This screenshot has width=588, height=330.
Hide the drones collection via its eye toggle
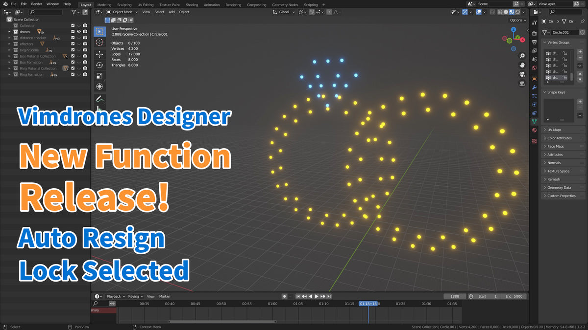click(78, 32)
